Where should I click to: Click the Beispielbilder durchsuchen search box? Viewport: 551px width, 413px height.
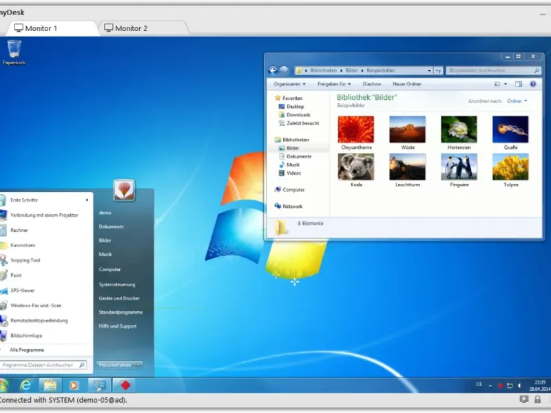tap(493, 71)
